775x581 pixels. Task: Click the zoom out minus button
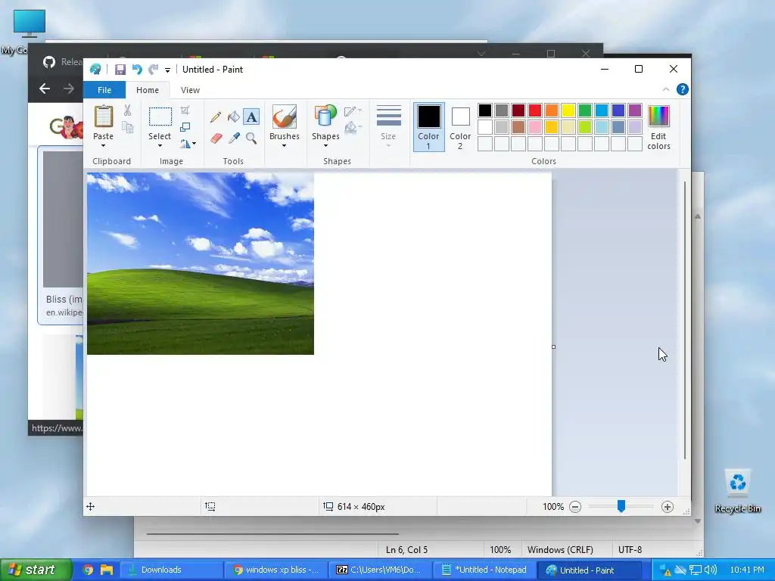[575, 507]
